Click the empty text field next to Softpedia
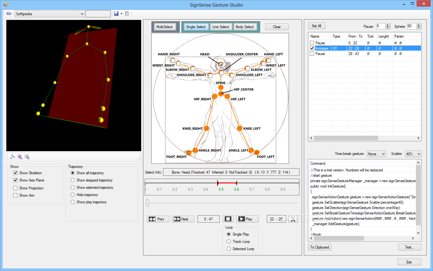The width and height of the screenshot is (433, 271). pyautogui.click(x=98, y=14)
